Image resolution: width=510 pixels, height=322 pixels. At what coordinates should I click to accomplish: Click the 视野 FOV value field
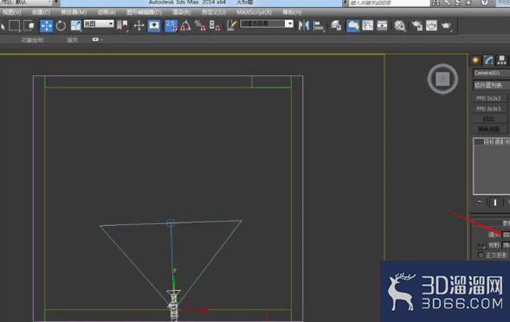pos(506,245)
